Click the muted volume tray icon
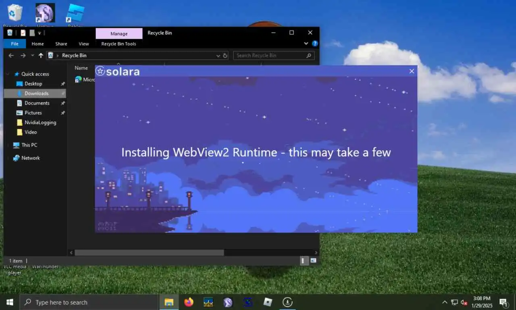The image size is (516, 310). pyautogui.click(x=464, y=302)
